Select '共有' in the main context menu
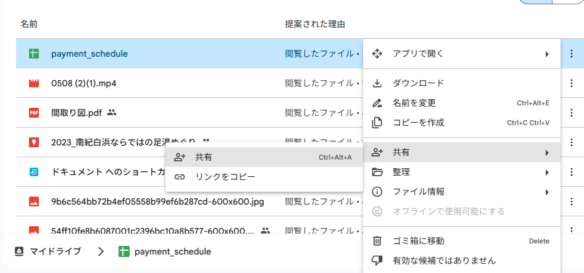The width and height of the screenshot is (584, 273). [x=462, y=152]
